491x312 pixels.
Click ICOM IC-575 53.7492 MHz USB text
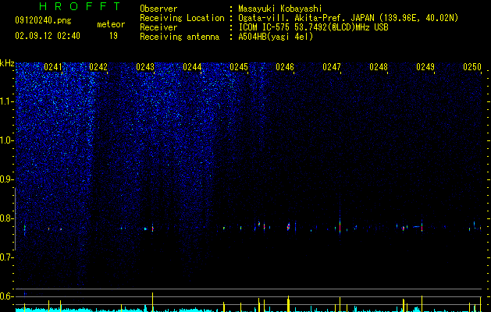tap(313, 27)
